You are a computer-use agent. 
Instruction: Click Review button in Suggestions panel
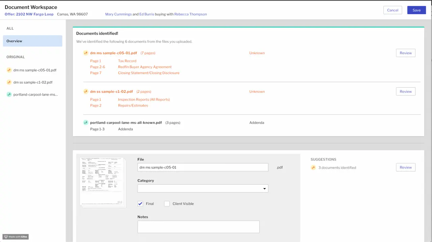(x=406, y=167)
